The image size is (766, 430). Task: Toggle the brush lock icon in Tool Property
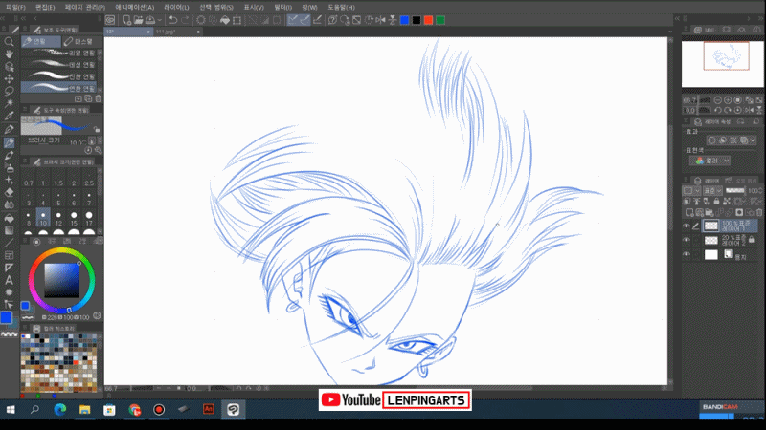pyautogui.click(x=97, y=130)
